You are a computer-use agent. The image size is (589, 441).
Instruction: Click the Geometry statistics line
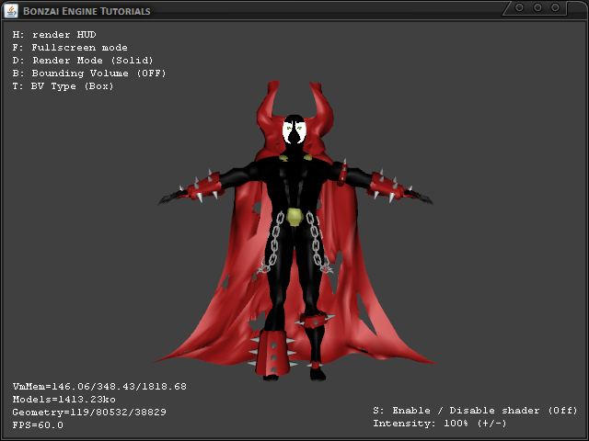pyautogui.click(x=89, y=413)
